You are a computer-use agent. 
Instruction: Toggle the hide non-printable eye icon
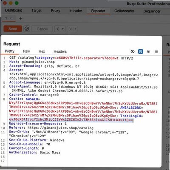tap(133, 51)
